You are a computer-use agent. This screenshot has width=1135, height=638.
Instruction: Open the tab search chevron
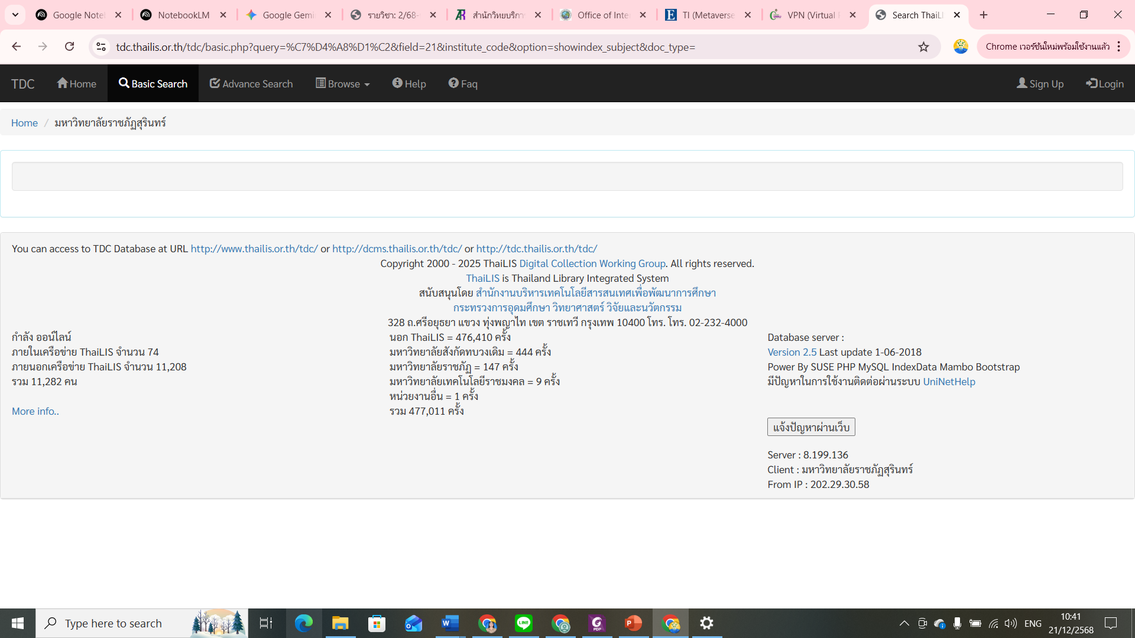pos(15,15)
